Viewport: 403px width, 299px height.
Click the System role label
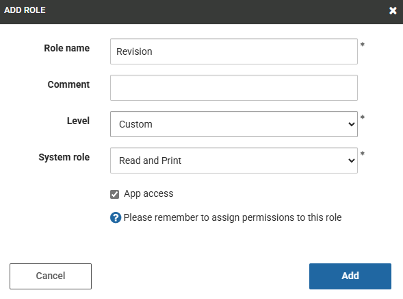pos(64,157)
